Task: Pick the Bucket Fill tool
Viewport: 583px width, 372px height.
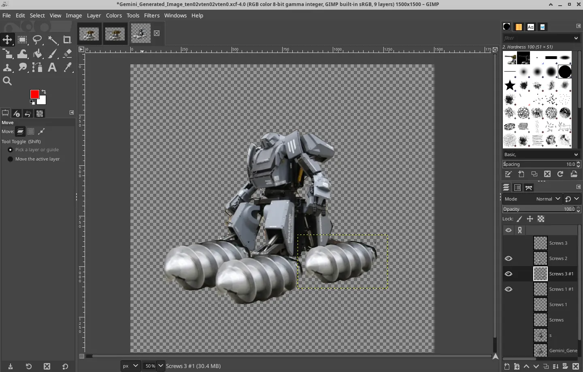Action: (x=38, y=53)
